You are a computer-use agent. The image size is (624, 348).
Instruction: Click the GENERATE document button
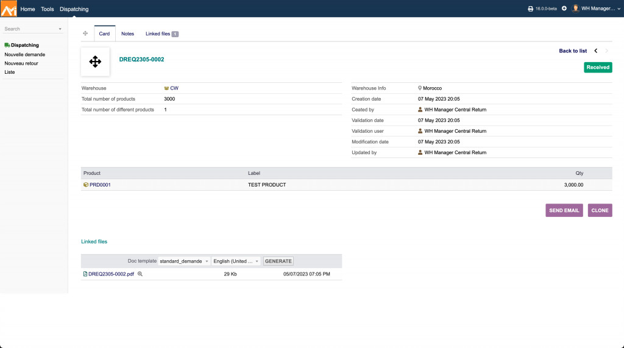(x=278, y=261)
